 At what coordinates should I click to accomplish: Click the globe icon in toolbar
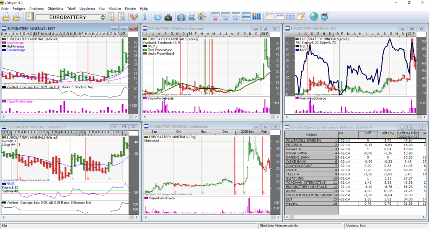[314, 17]
